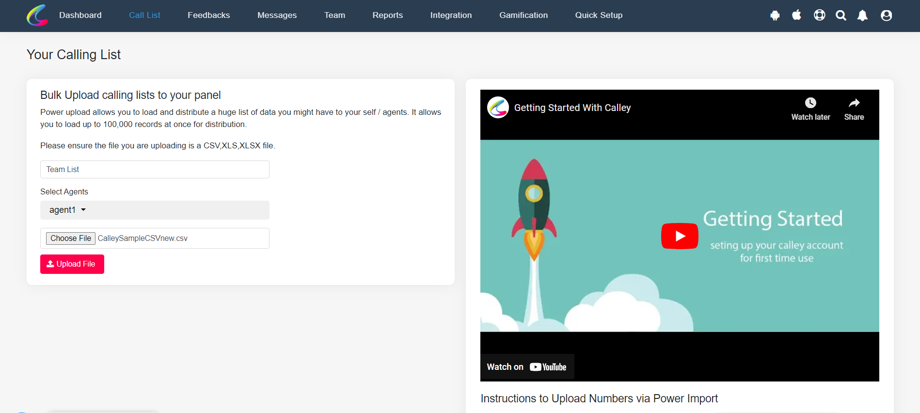Click the Upload File button
This screenshot has width=920, height=413.
tap(72, 264)
